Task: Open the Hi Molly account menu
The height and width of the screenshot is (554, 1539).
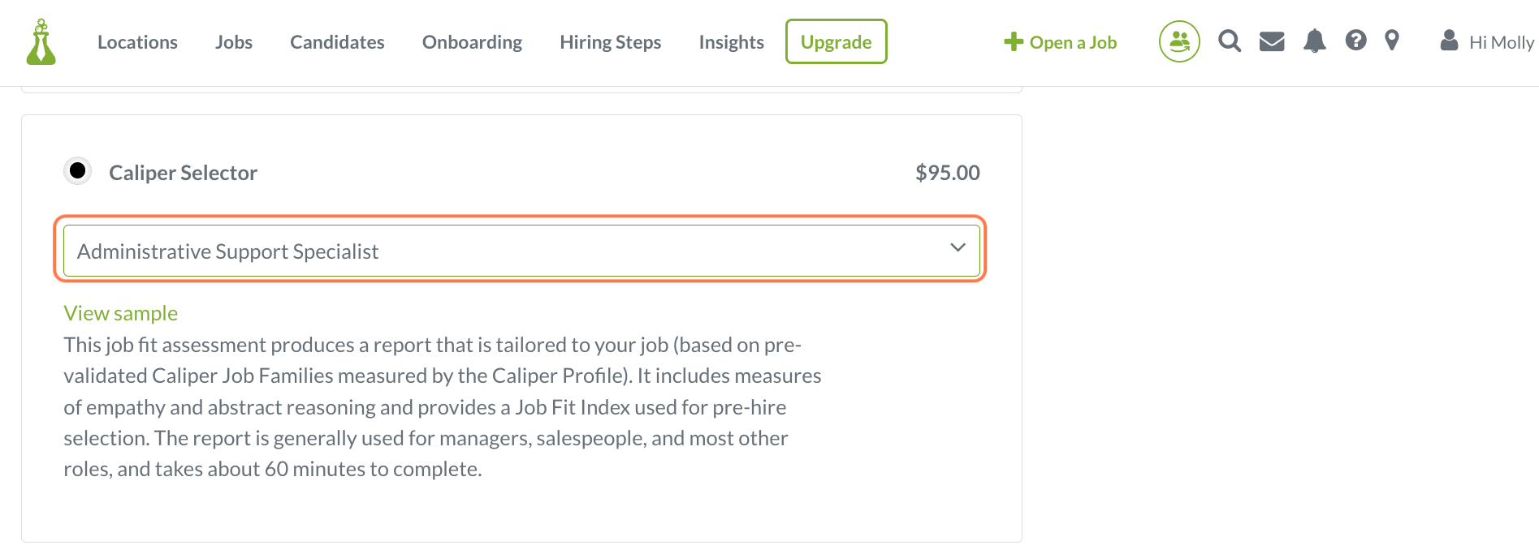Action: 1501,42
